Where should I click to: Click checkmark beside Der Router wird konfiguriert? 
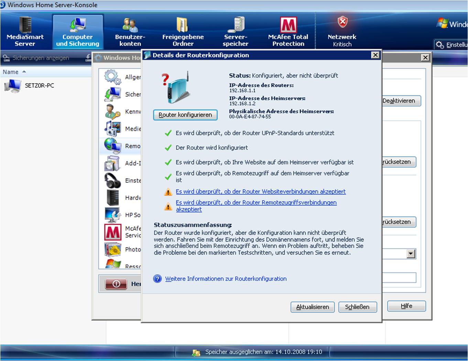(168, 148)
